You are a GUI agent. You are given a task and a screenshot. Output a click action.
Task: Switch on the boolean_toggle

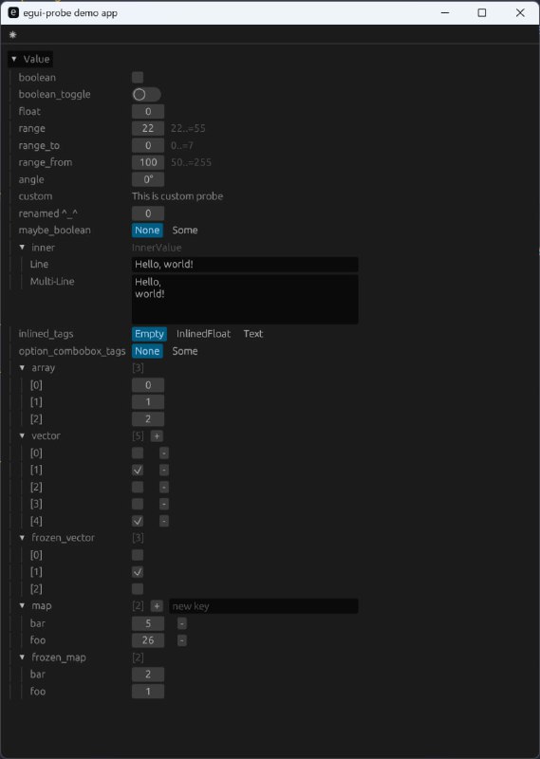click(x=146, y=94)
